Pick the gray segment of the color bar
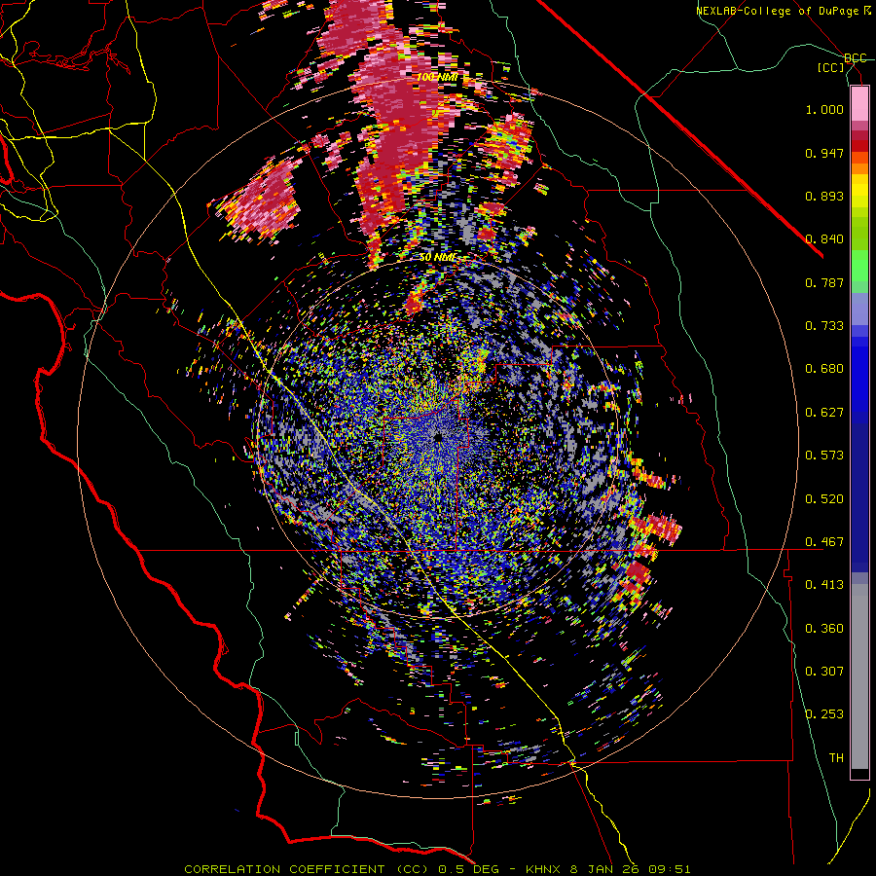The image size is (876, 876). point(859,676)
